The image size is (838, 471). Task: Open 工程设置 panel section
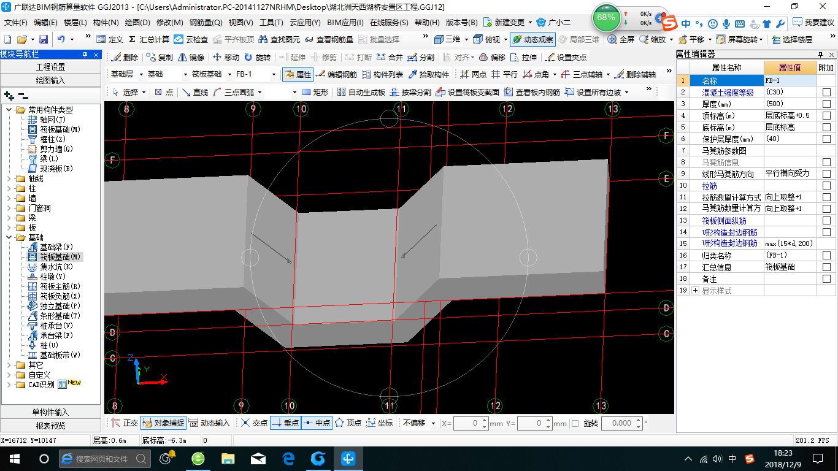51,67
